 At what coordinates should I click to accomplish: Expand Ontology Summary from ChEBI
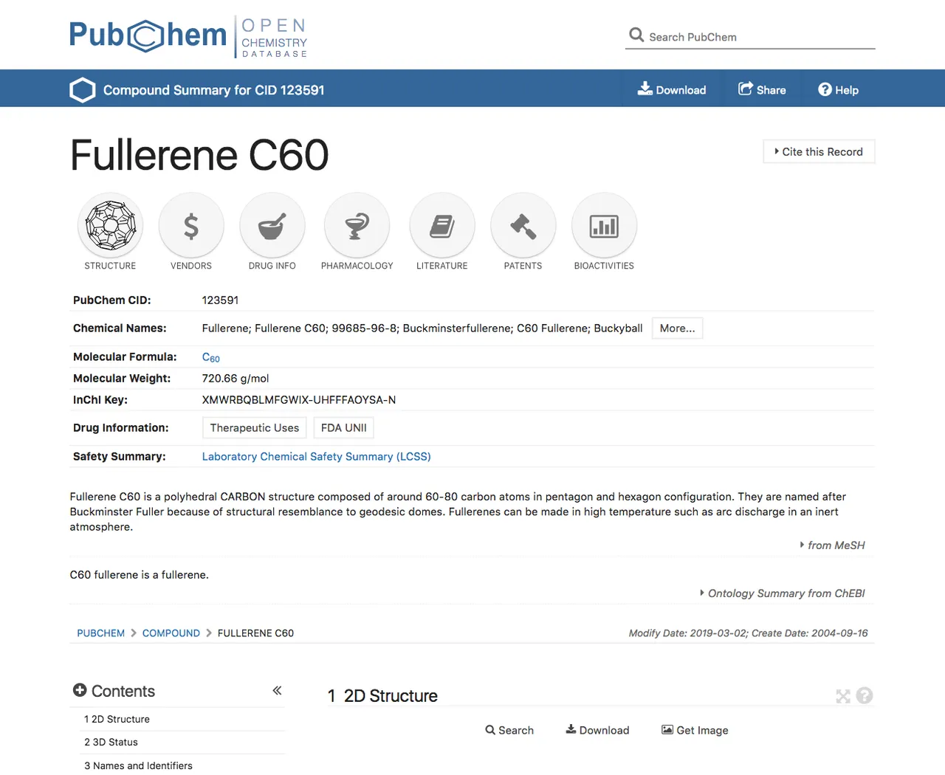pos(783,593)
